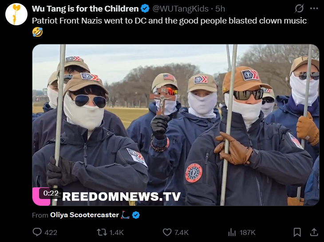Click the 0:22 video duration badge

click(x=51, y=193)
